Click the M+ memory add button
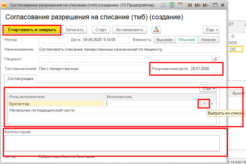The width and height of the screenshot is (246, 164). click(x=198, y=5)
